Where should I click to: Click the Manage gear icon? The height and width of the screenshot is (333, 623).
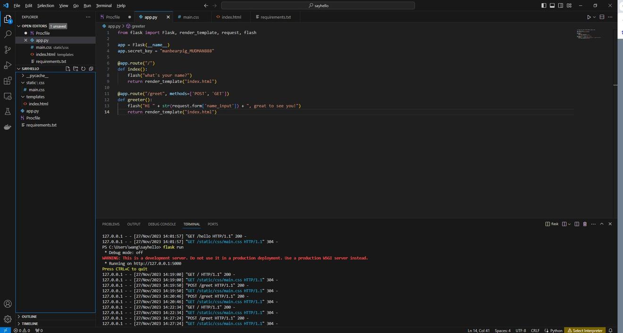8,319
